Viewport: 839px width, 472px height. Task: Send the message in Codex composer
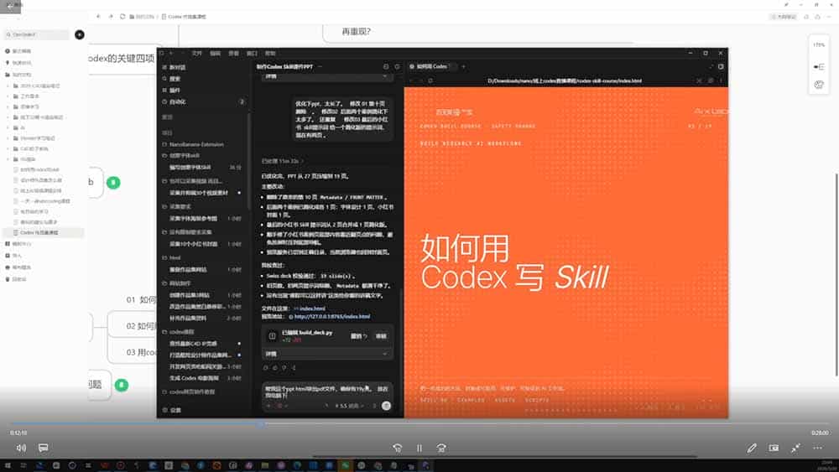coord(386,406)
